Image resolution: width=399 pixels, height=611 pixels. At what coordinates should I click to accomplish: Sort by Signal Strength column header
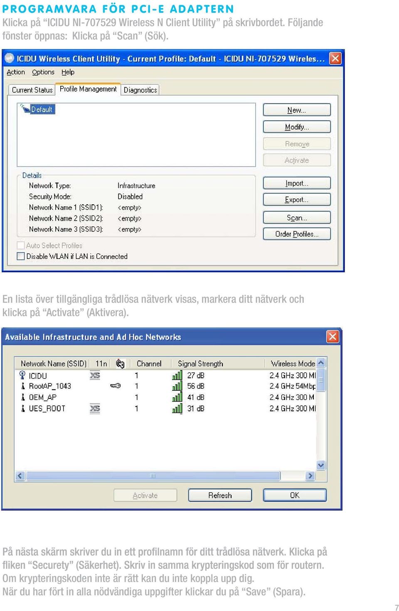[x=200, y=364]
